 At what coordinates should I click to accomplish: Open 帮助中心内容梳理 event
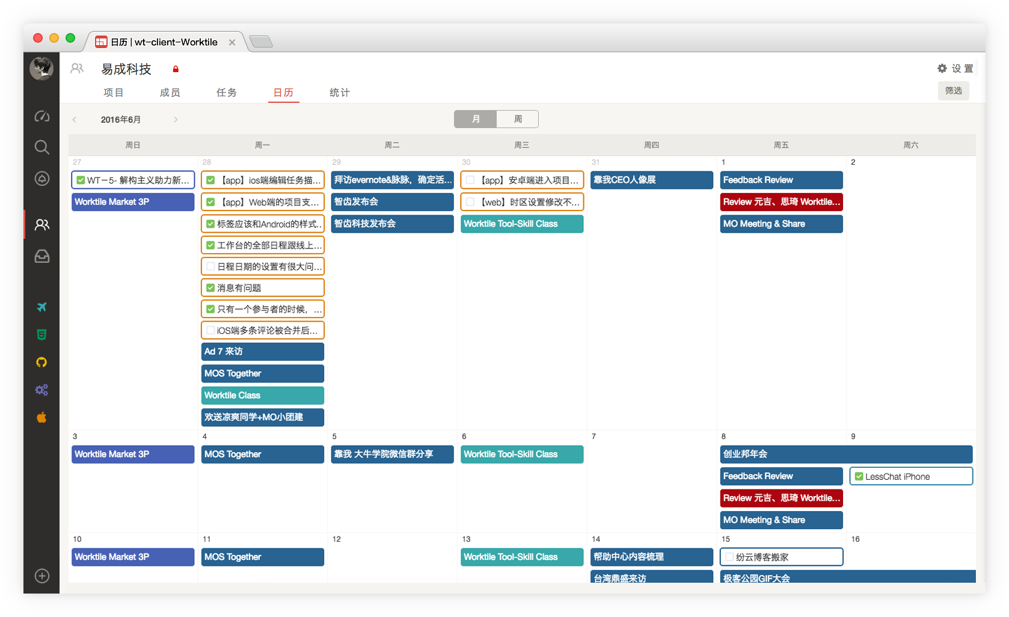[652, 557]
